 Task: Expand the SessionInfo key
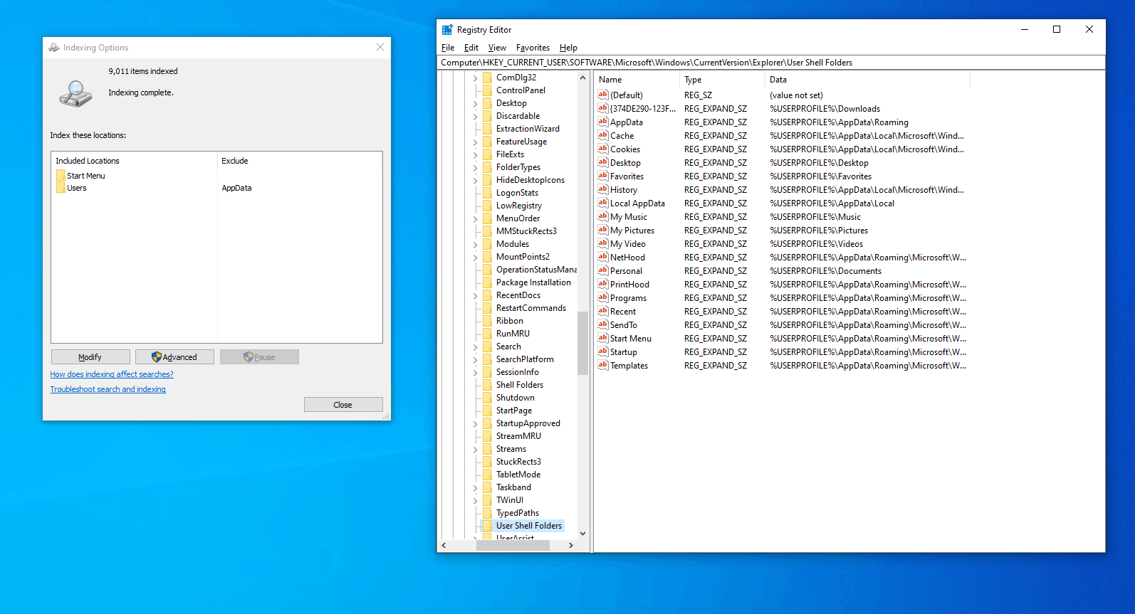(476, 372)
